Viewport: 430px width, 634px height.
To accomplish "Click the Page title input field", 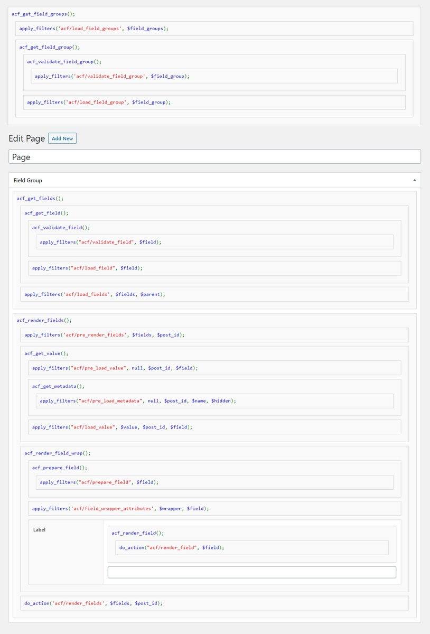I will [215, 156].
